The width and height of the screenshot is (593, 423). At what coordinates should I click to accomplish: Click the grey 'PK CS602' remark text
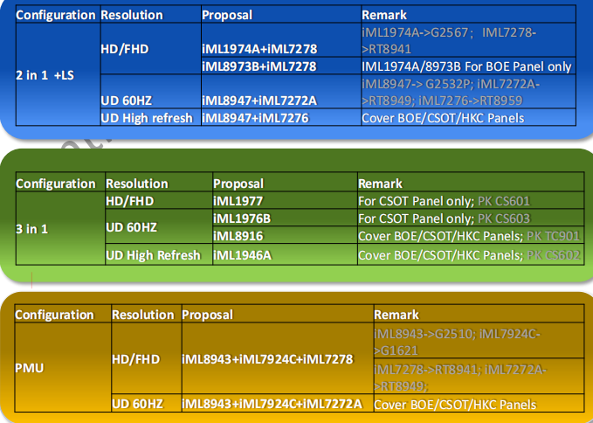(x=554, y=255)
